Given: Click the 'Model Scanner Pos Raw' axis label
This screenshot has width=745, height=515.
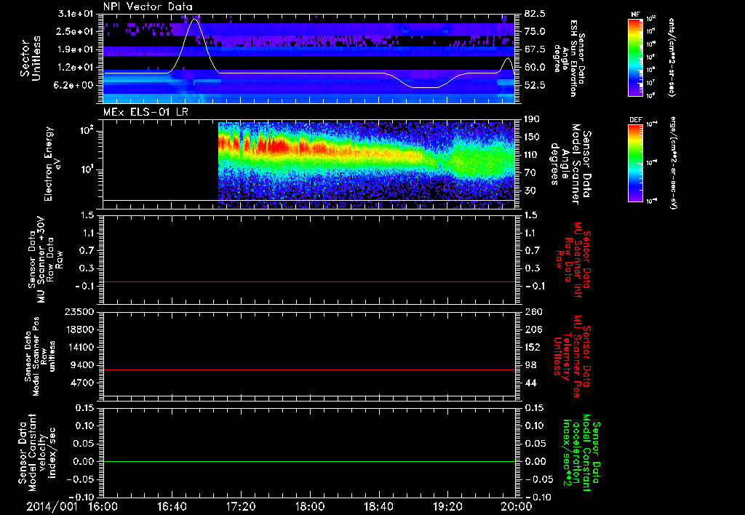Looking at the screenshot, I should click(x=40, y=356).
